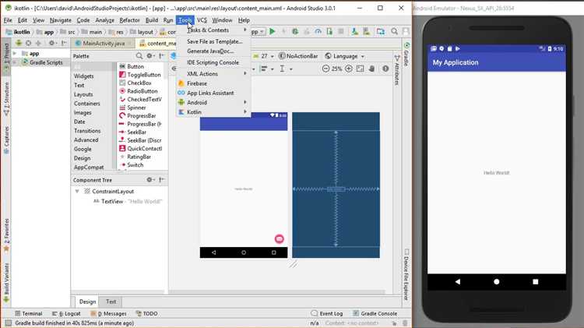Select Layouts category in Palette

83,94
